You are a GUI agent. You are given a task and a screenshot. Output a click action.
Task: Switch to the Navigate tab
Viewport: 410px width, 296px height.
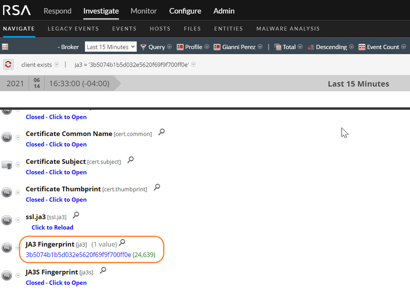click(x=19, y=29)
